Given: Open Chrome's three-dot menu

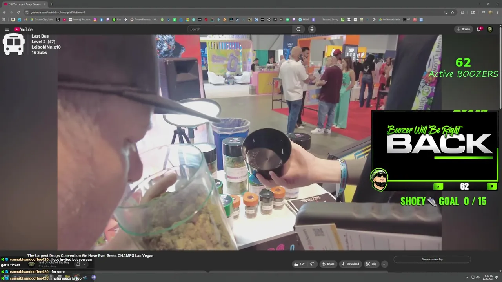Looking at the screenshot, I should [497, 12].
